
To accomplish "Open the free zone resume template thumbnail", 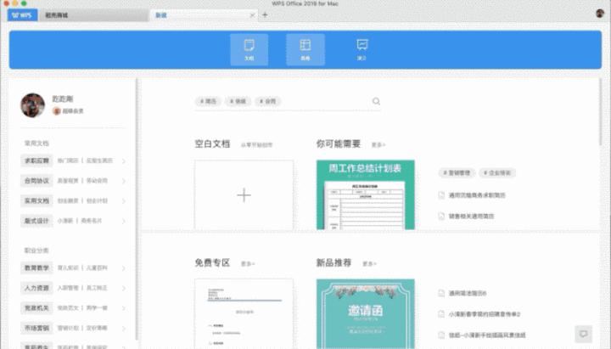I will (x=244, y=313).
